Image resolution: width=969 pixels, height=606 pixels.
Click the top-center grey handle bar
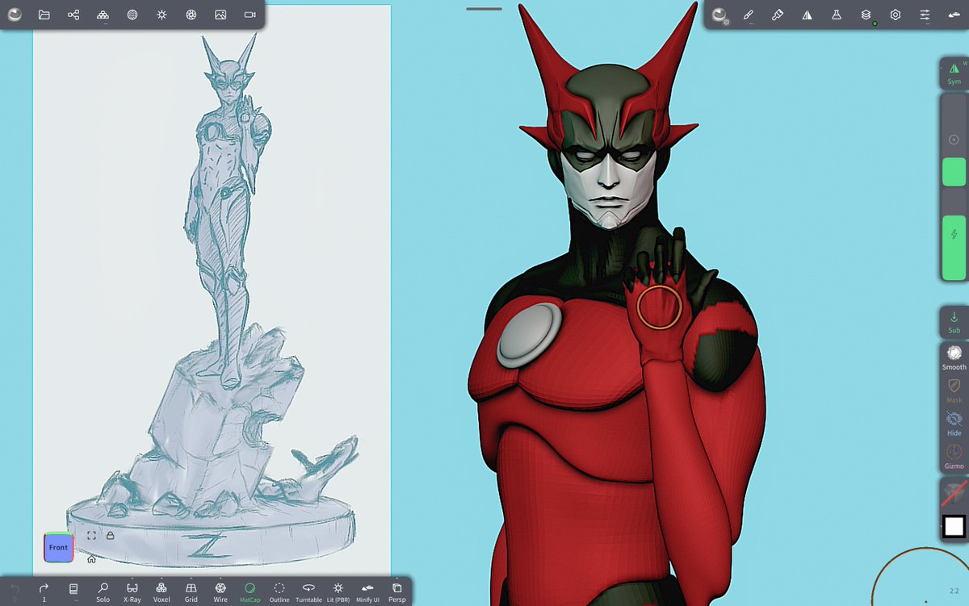point(484,9)
